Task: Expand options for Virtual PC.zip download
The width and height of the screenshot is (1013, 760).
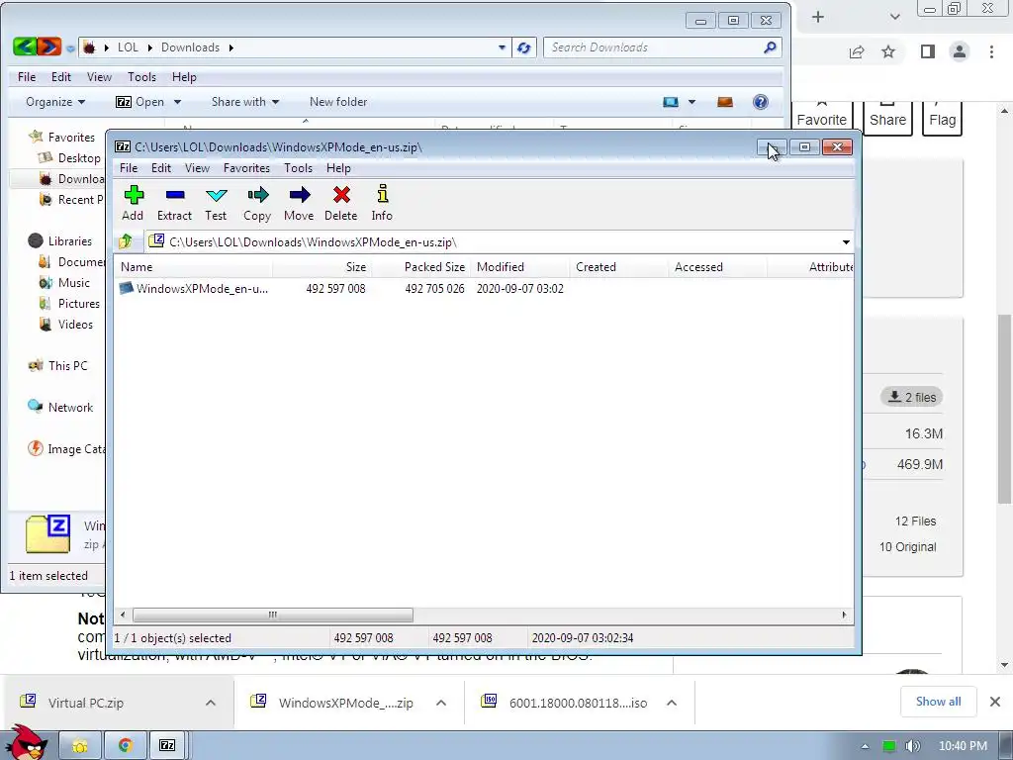Action: (211, 703)
